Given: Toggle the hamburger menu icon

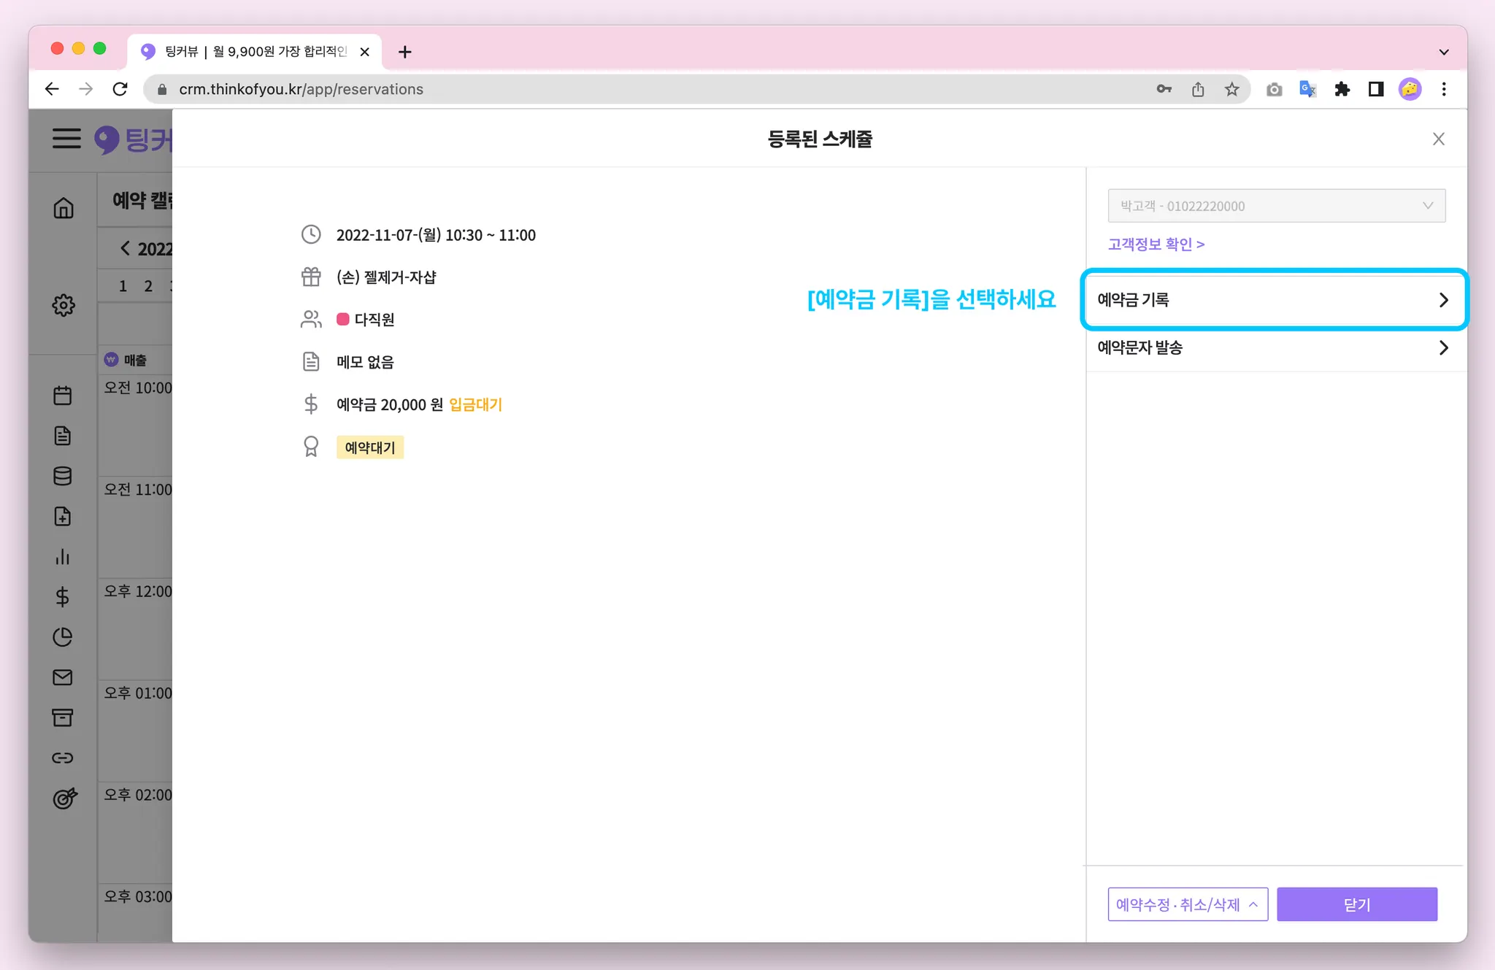Looking at the screenshot, I should 66,138.
